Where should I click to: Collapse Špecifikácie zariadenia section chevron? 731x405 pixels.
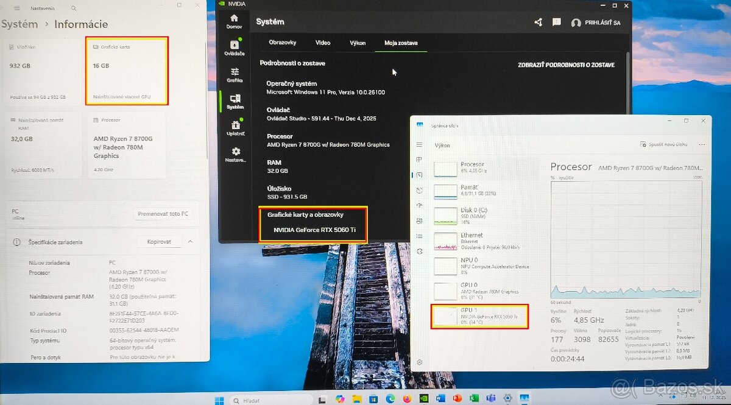(x=190, y=242)
